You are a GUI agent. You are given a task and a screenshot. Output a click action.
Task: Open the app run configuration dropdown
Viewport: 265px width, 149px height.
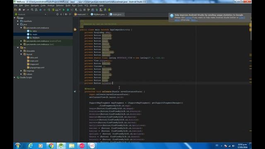[56, 10]
